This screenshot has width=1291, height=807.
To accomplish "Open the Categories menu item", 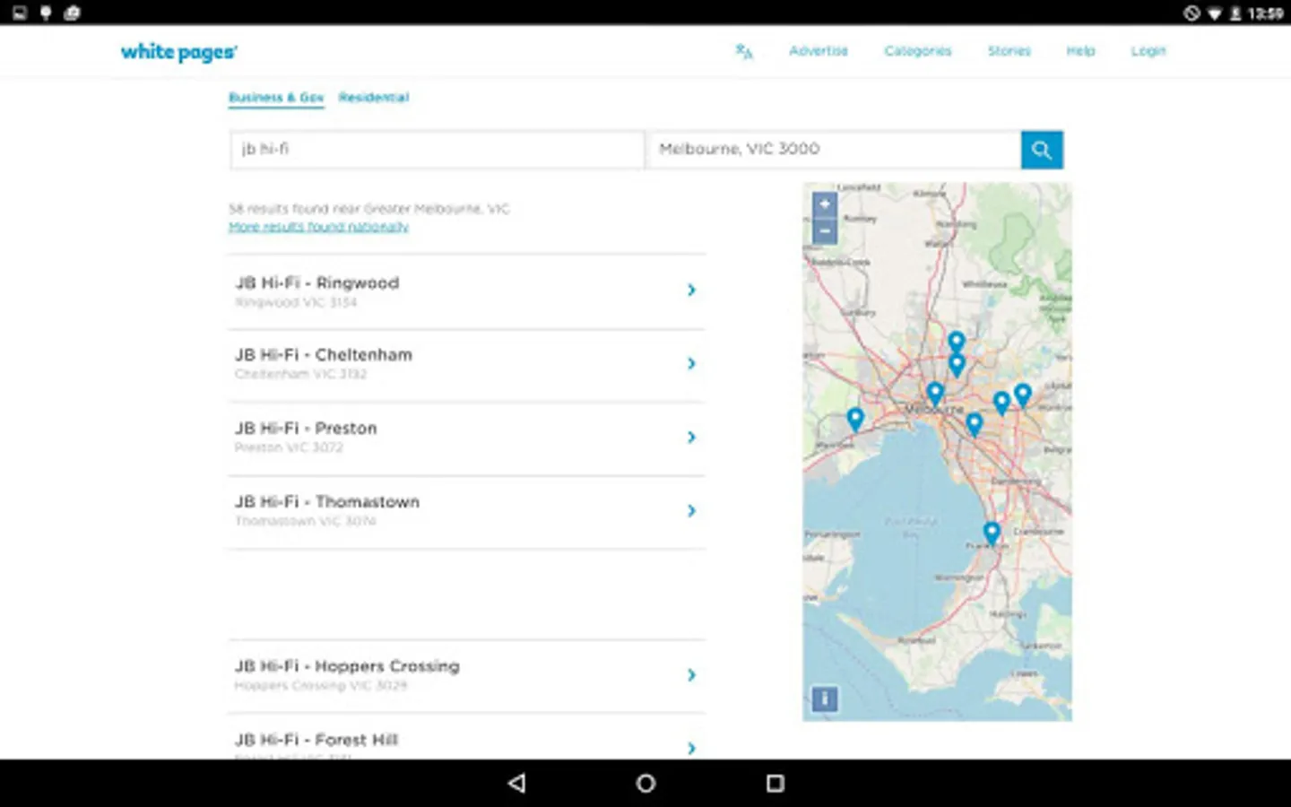I will coord(918,51).
